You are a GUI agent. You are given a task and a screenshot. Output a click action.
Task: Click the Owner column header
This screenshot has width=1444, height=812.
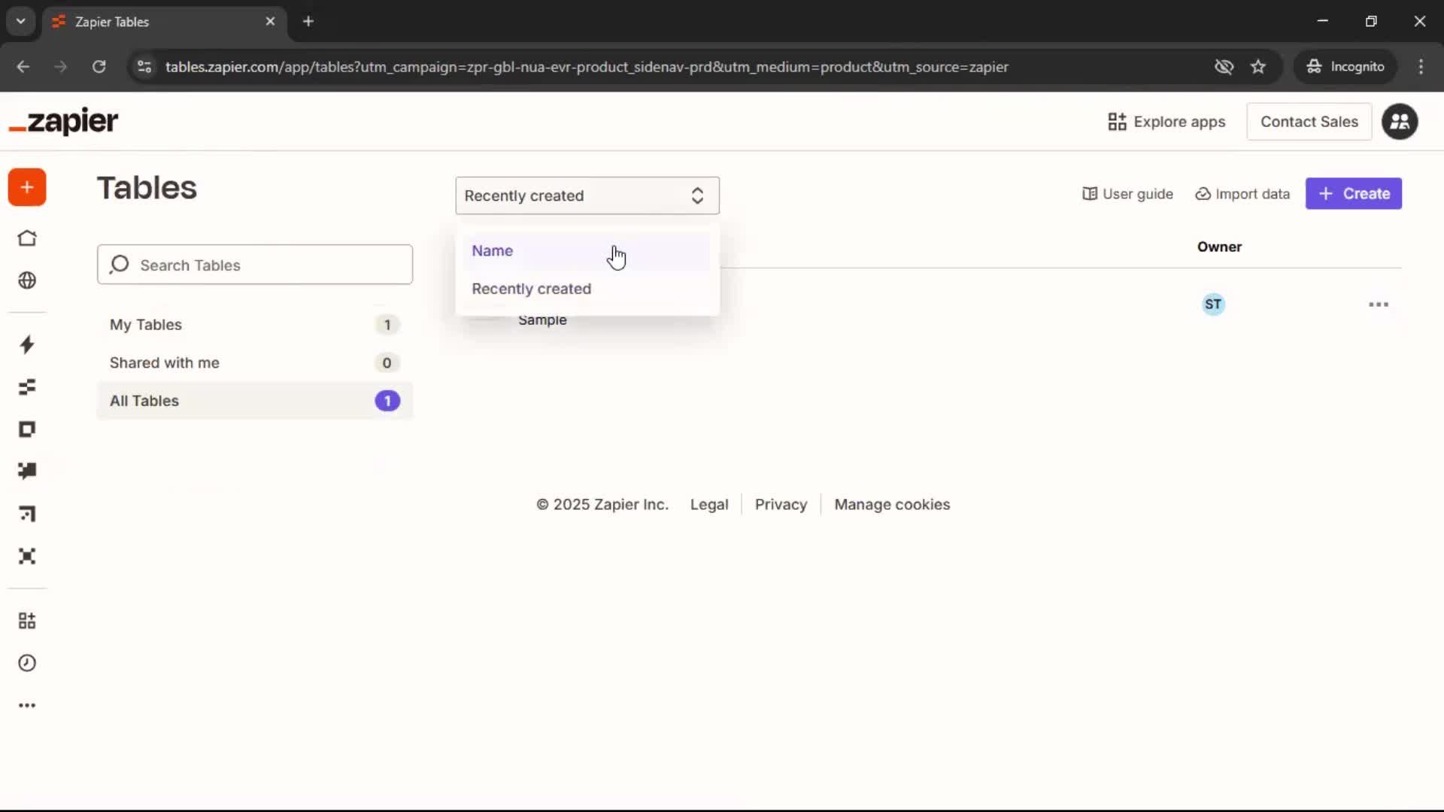tap(1219, 247)
